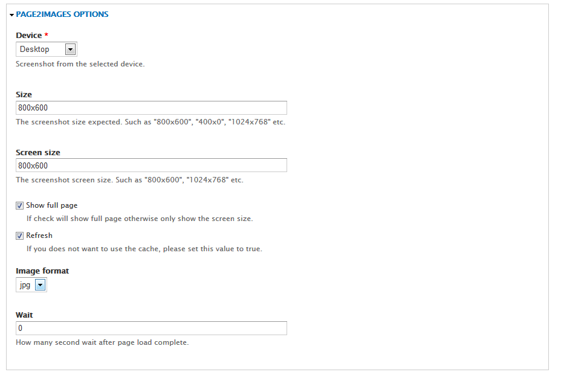The image size is (561, 375).
Task: Click the 'Refresh' label text
Action: (x=39, y=236)
